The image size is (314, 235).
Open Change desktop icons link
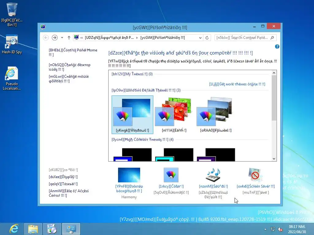pos(70,67)
